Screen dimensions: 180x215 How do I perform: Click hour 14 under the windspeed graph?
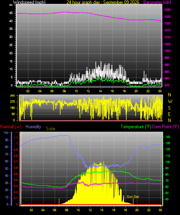point(100,91)
